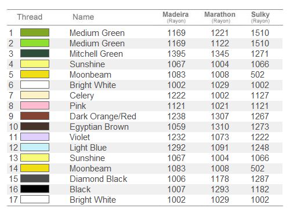Viewport: 290px width, 212px height.
Task: Select the Light Blue swatch
Action: tap(35, 147)
